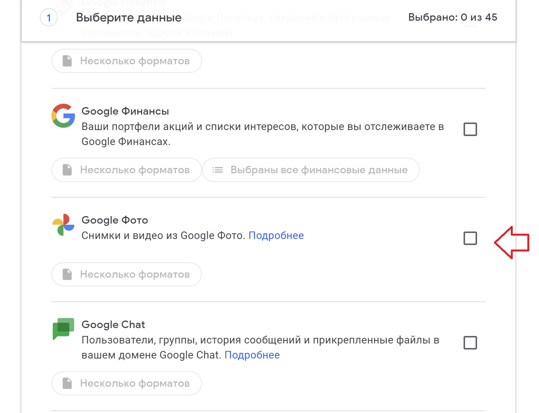The height and width of the screenshot is (413, 539).
Task: Click file icon in Google Chat formats button
Action: point(67,383)
